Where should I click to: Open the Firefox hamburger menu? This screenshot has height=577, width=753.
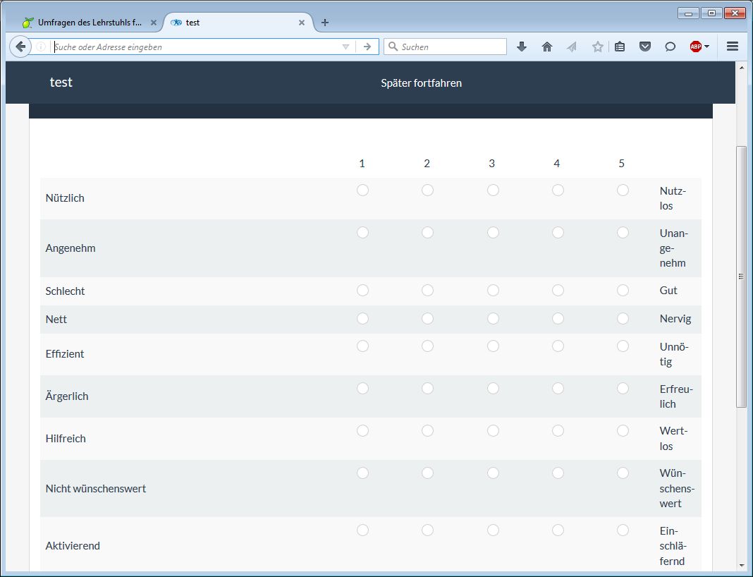pos(732,47)
